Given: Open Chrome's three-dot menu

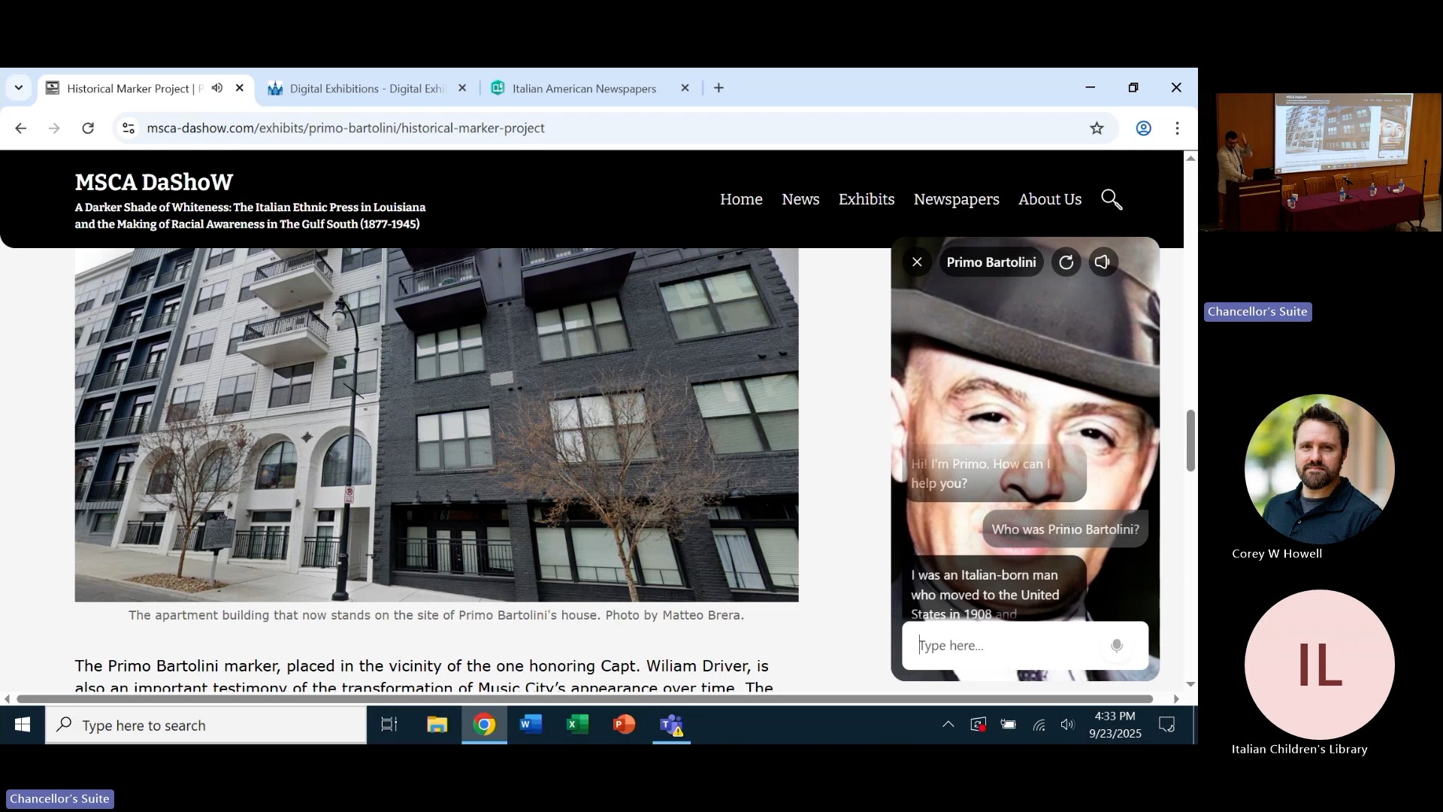Looking at the screenshot, I should (x=1177, y=129).
